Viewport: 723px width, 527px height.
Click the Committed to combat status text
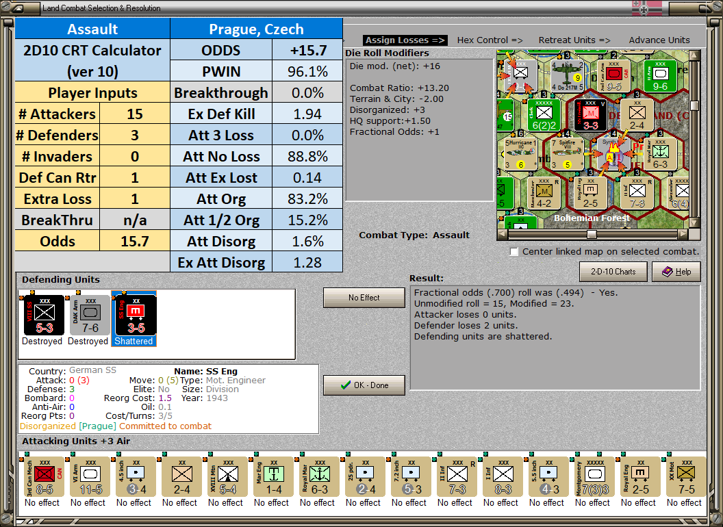(x=166, y=426)
